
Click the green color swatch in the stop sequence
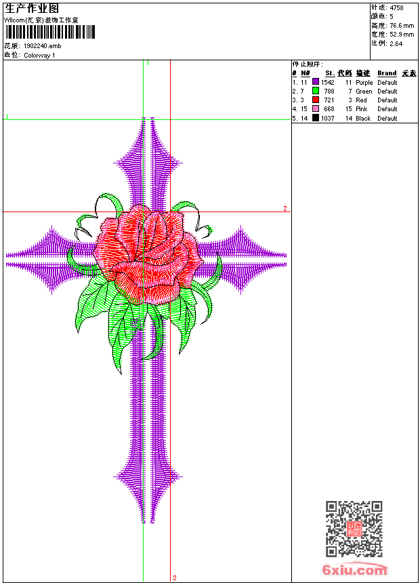pos(316,91)
